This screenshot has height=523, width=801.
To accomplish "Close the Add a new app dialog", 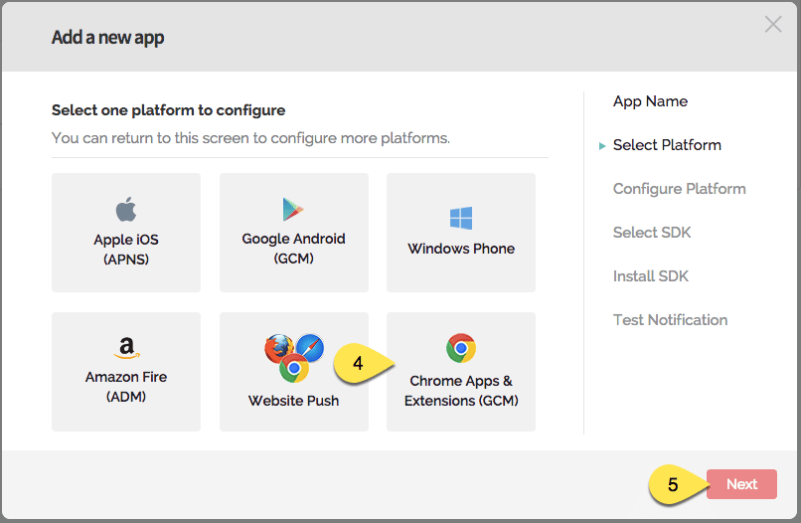I will (773, 25).
